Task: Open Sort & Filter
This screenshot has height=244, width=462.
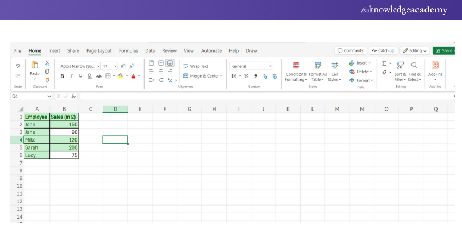Action: 401,71
